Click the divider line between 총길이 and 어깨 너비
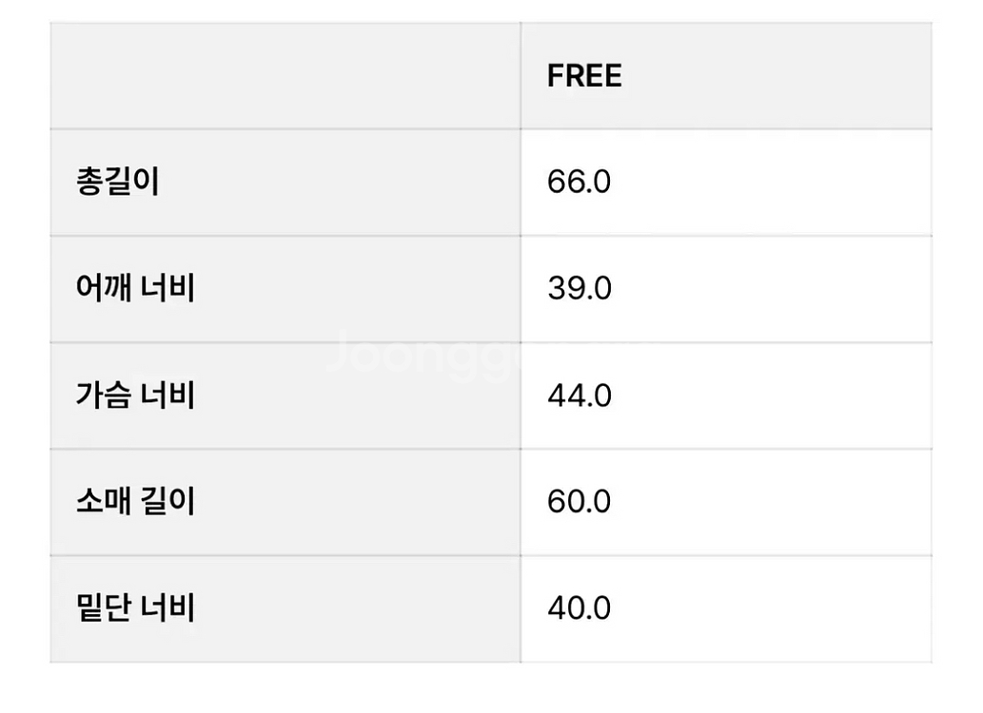983x713 pixels. pos(285,236)
